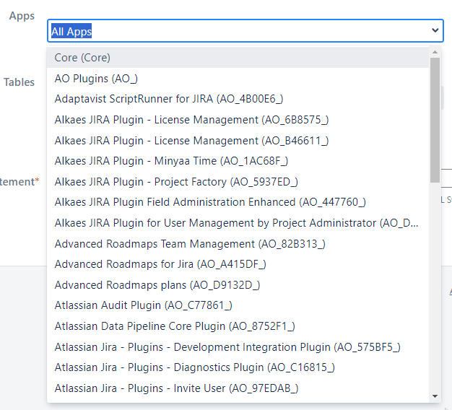Click the All Apps select field
Screen dimensions: 452x410
click(238, 31)
